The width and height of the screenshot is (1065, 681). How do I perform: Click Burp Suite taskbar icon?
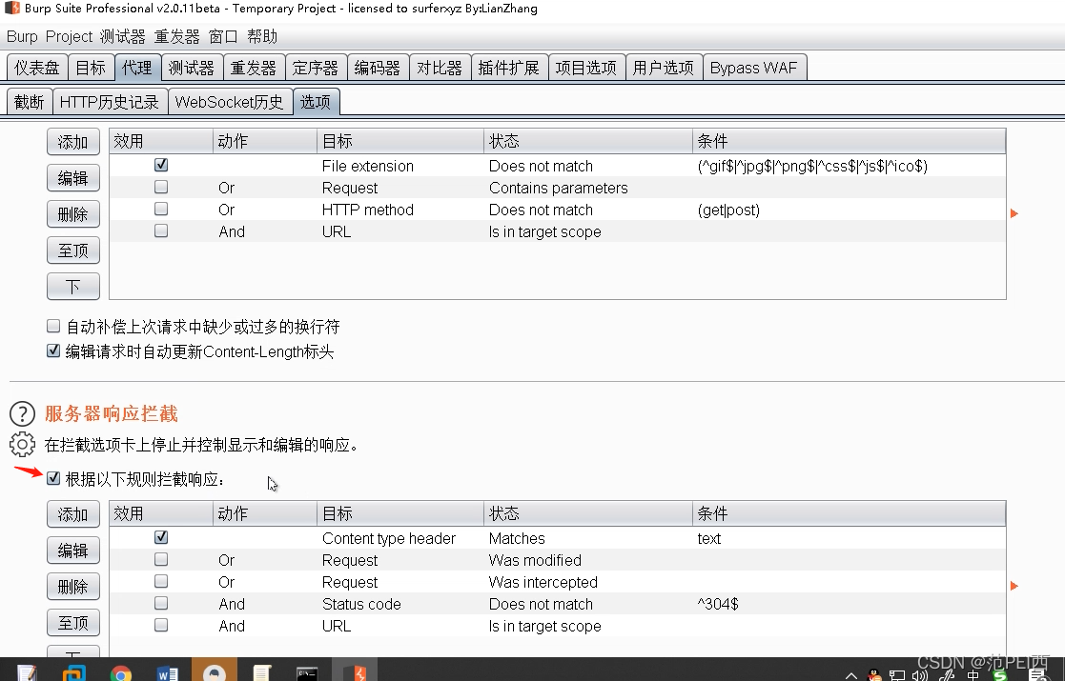pos(355,671)
